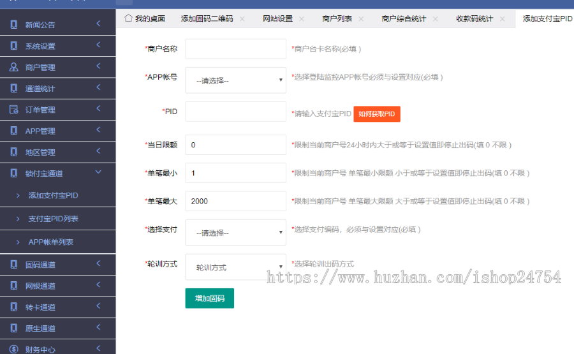Click the APP管理 sidebar icon
This screenshot has width=574, height=354.
(14, 131)
